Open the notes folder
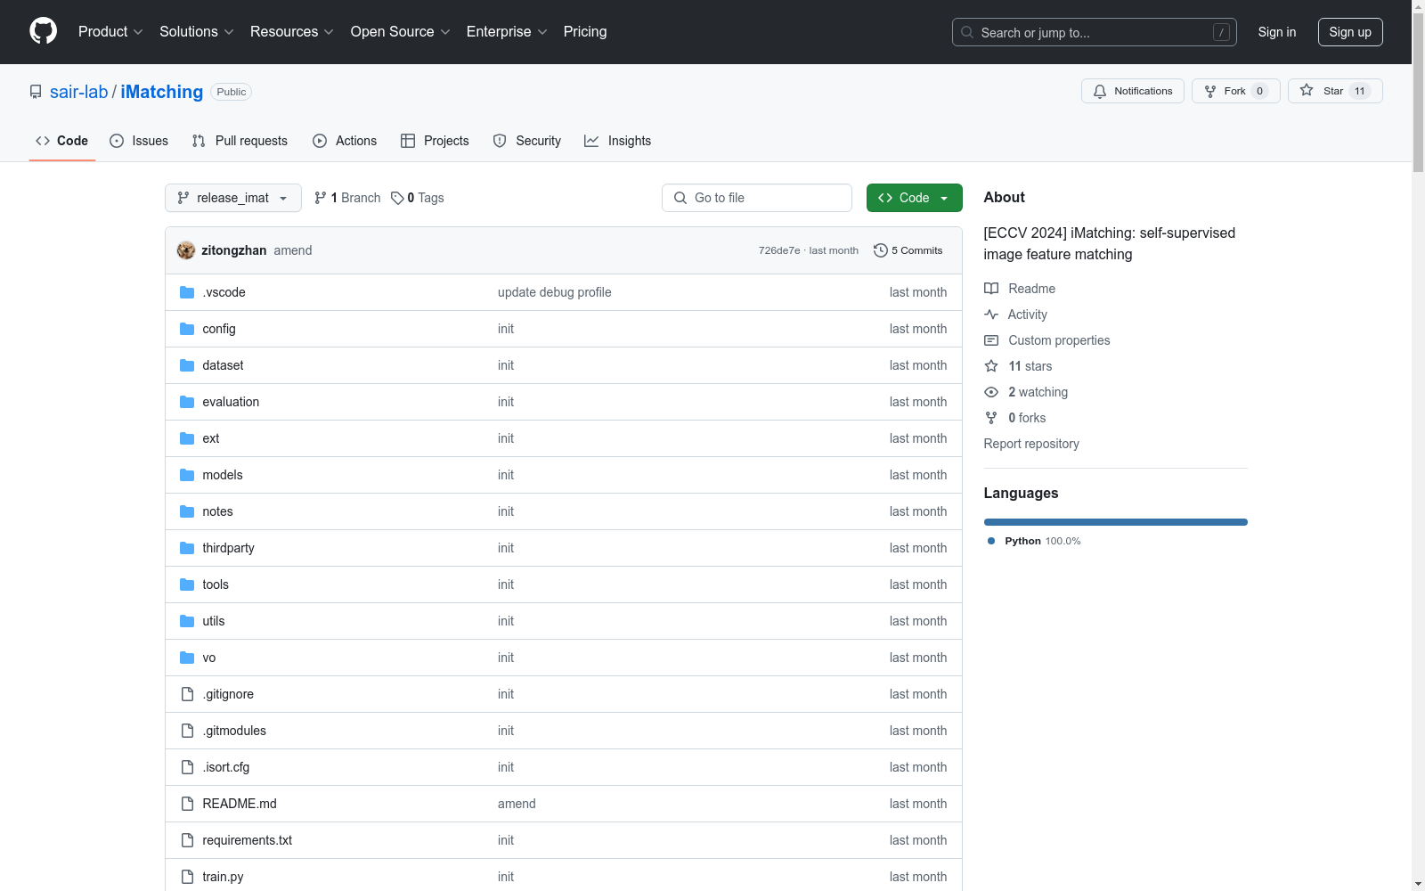Screen dimensions: 1425x891 [217, 511]
